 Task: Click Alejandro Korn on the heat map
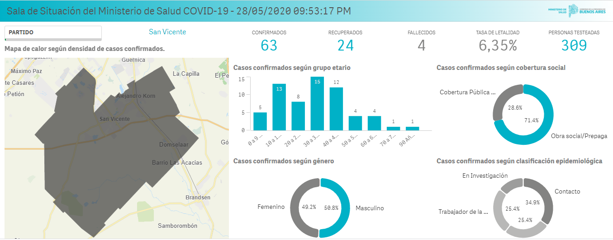(x=136, y=96)
